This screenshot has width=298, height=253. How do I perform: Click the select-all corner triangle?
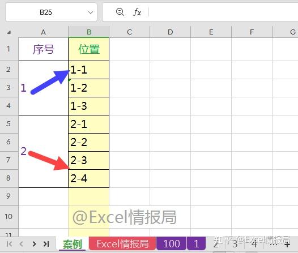click(8, 32)
